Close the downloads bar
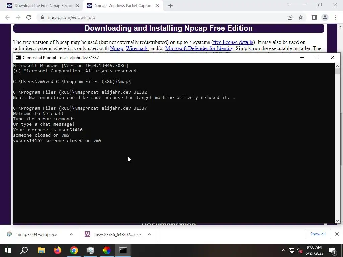This screenshot has width=343, height=257. [337, 234]
